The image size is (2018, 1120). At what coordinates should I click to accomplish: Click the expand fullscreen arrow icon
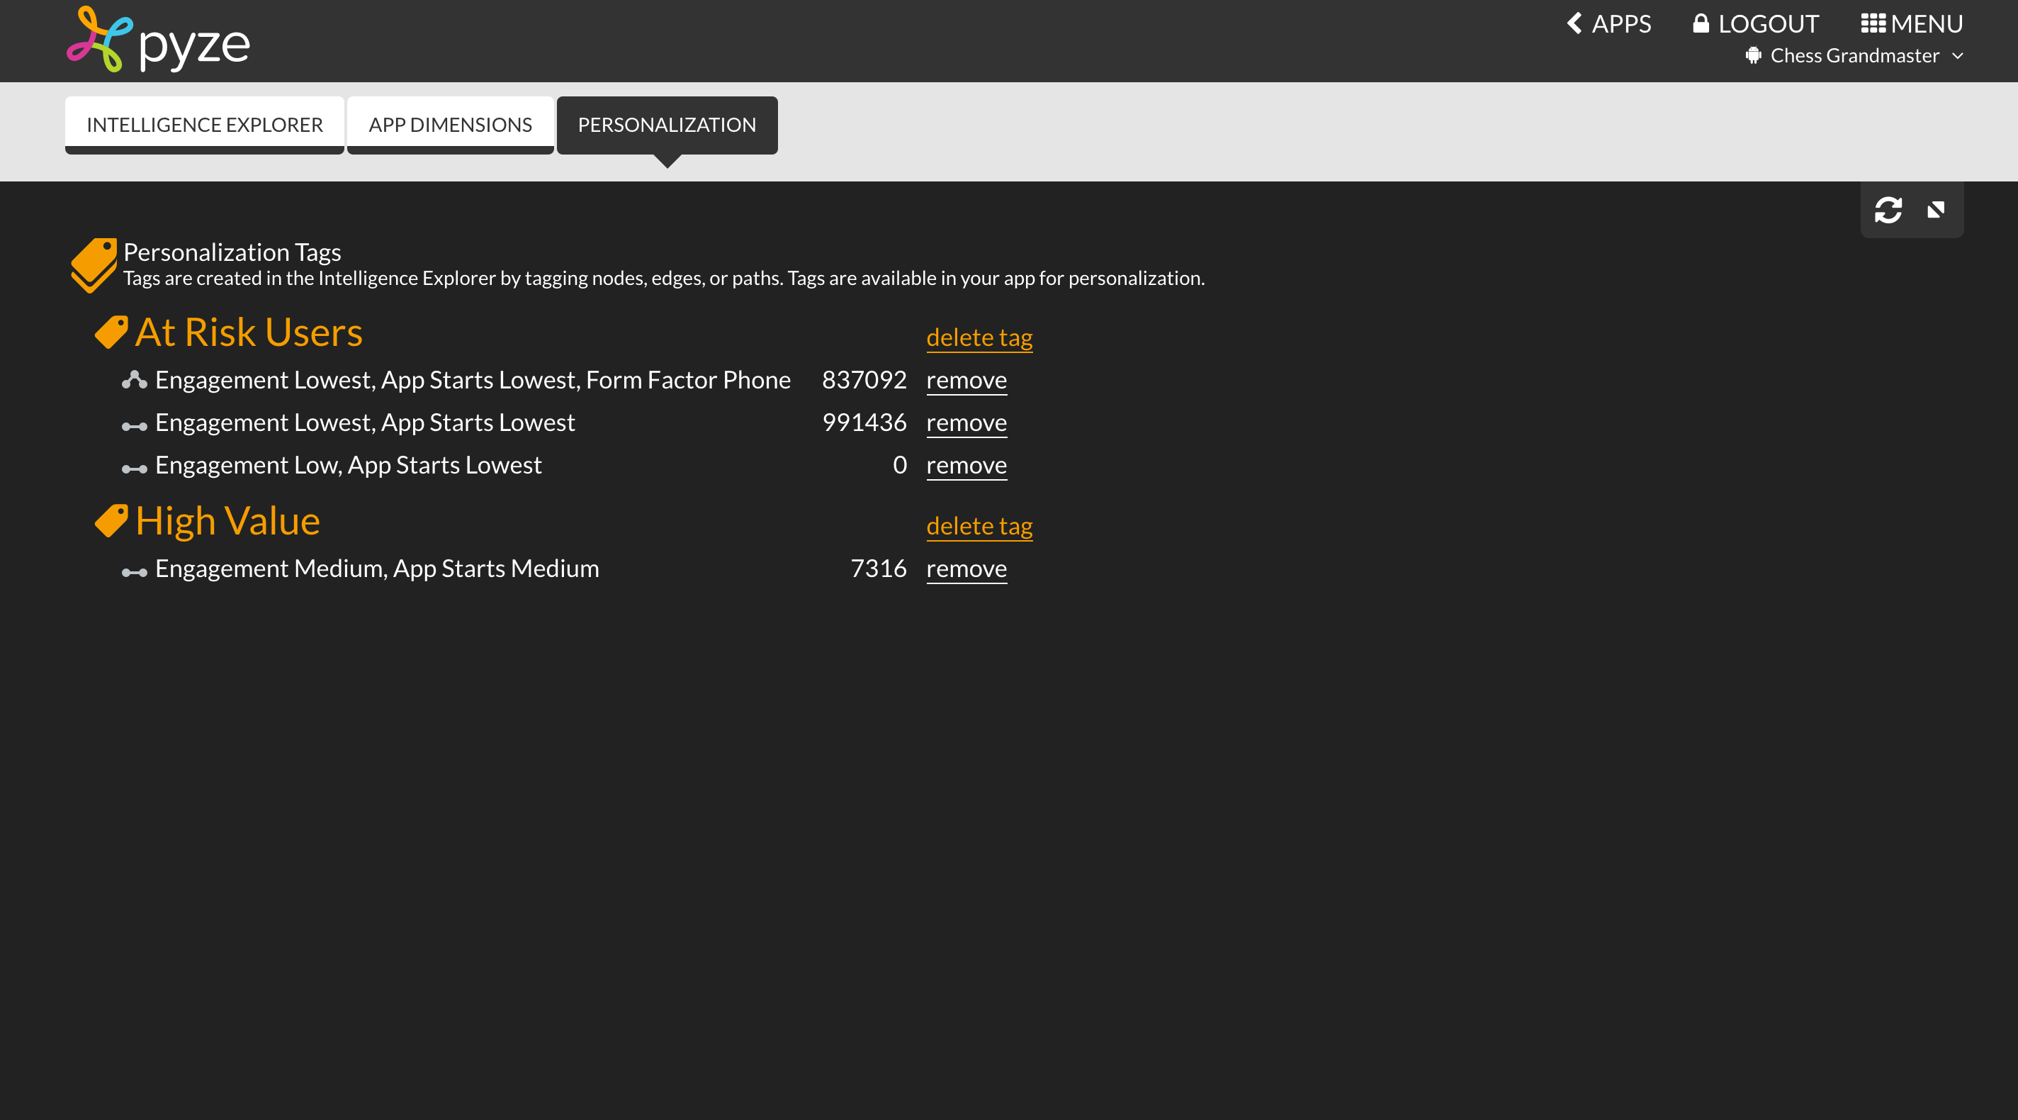pyautogui.click(x=1936, y=210)
